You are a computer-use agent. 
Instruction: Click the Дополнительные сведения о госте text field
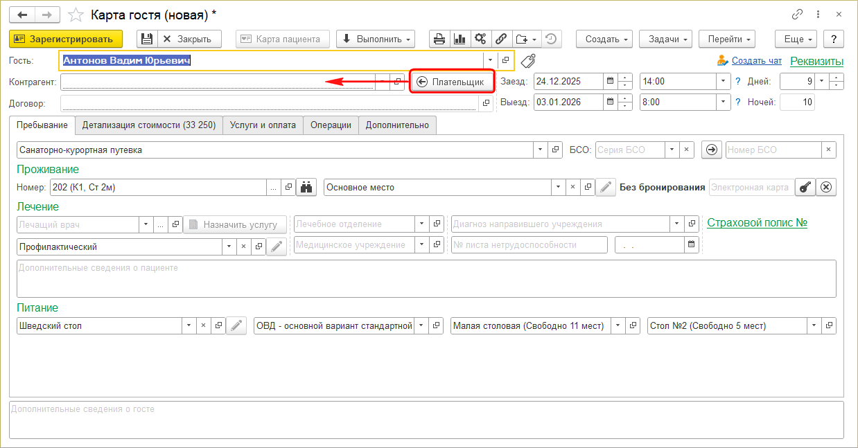click(x=426, y=420)
